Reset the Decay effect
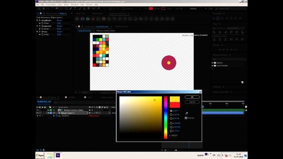This screenshot has width=283, height=159. [59, 32]
